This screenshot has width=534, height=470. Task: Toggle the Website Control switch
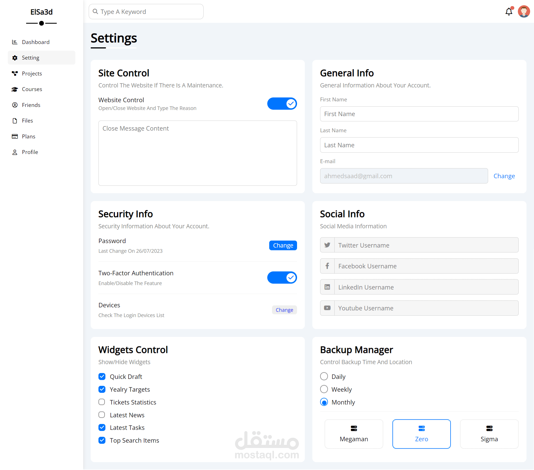(x=282, y=104)
